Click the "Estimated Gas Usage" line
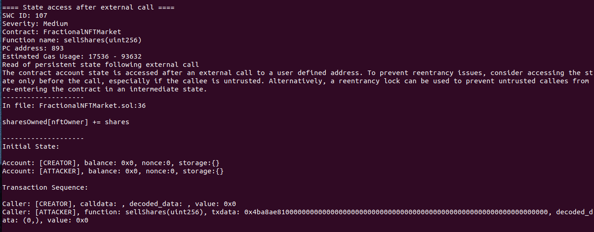594x232 pixels. point(72,56)
